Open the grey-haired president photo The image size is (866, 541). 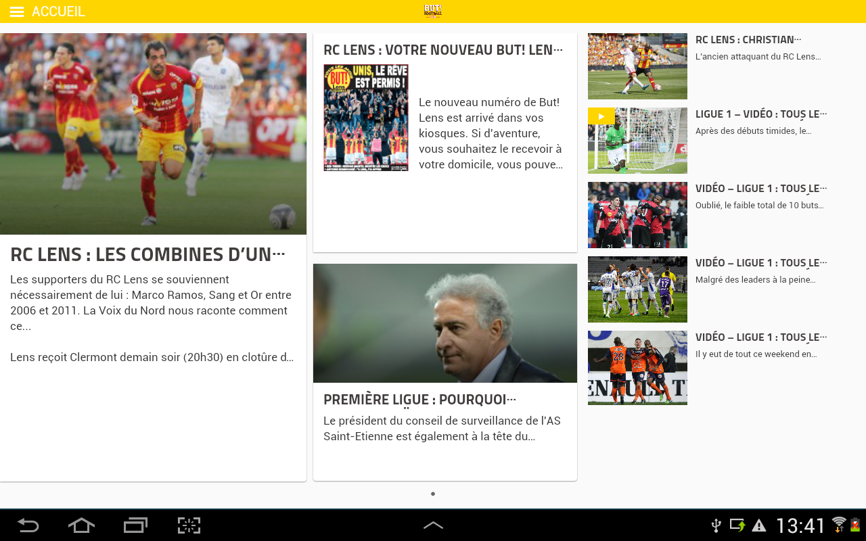tap(445, 323)
